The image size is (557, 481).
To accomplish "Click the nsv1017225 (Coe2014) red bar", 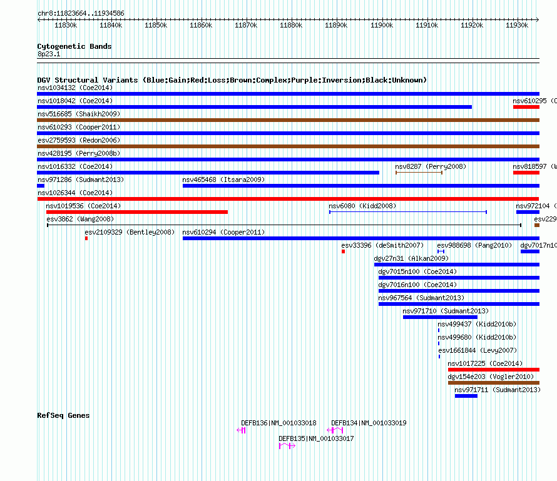I will coord(494,370).
